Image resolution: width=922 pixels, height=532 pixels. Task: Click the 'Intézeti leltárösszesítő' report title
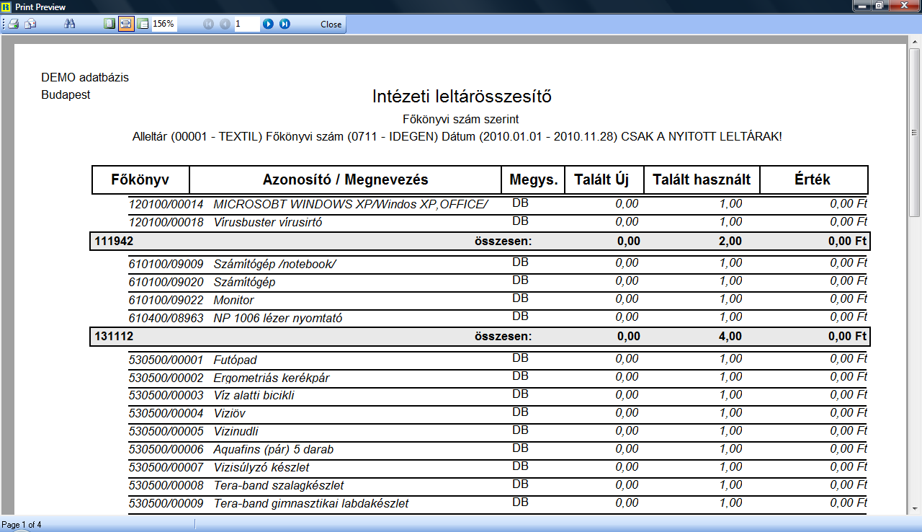tap(462, 96)
